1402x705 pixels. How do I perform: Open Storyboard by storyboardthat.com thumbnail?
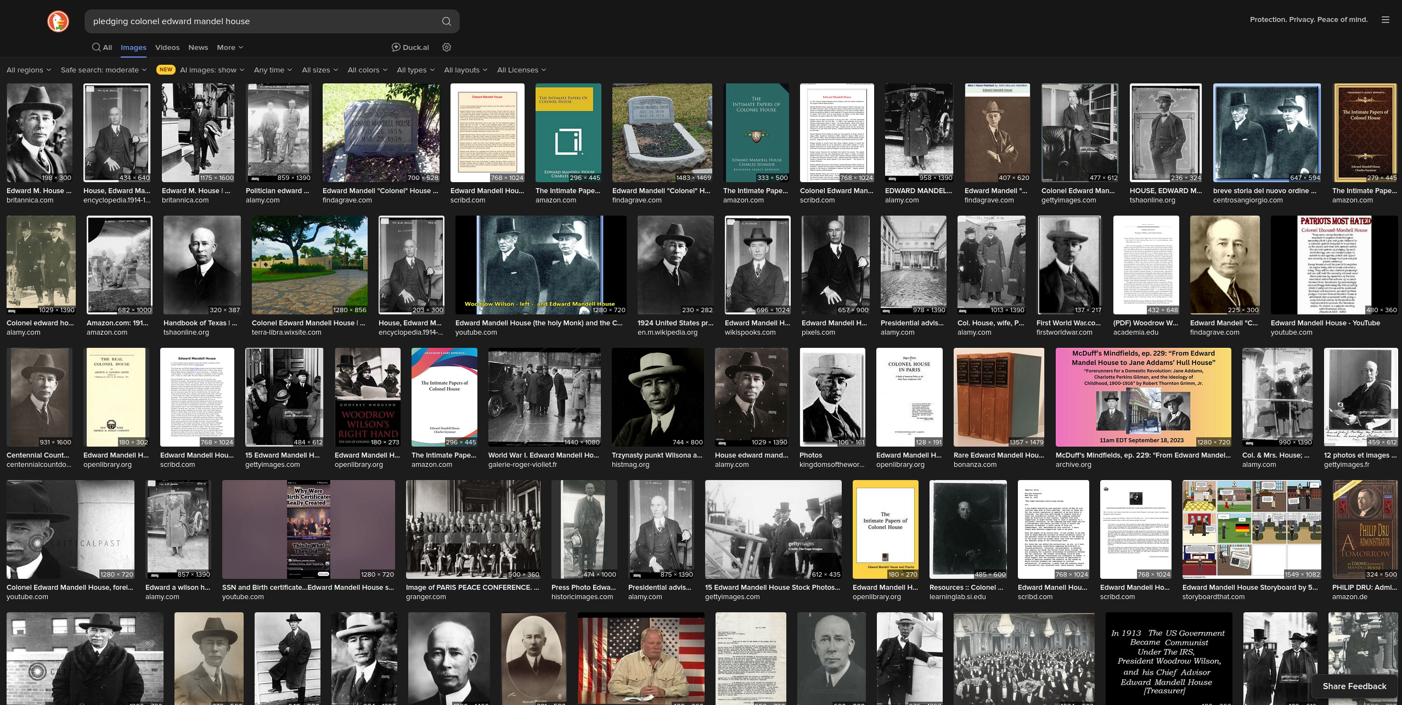click(x=1252, y=529)
